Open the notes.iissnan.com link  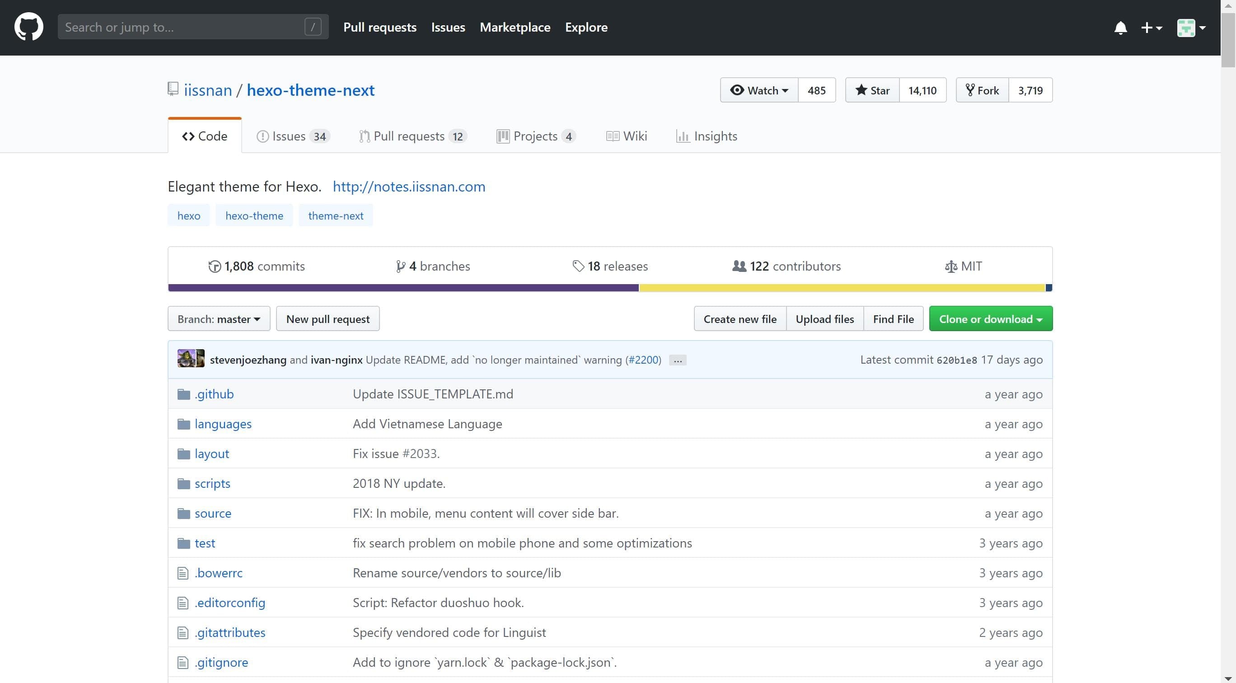409,187
